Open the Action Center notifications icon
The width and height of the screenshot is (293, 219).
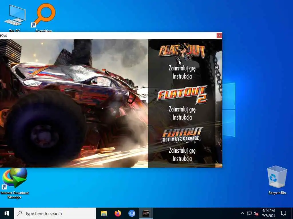[x=284, y=213]
